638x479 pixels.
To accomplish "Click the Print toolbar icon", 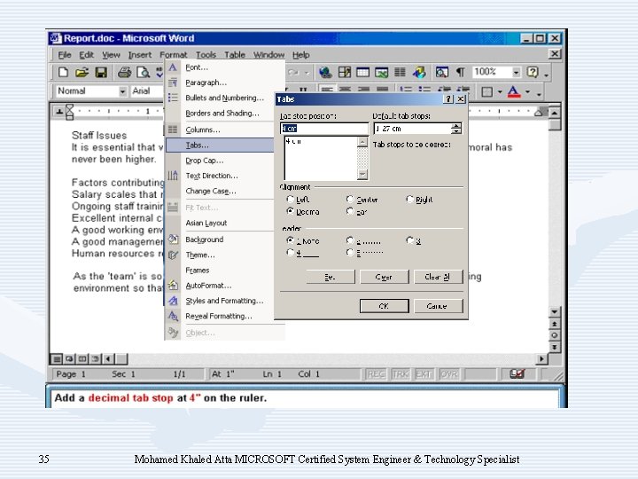I will pyautogui.click(x=125, y=73).
